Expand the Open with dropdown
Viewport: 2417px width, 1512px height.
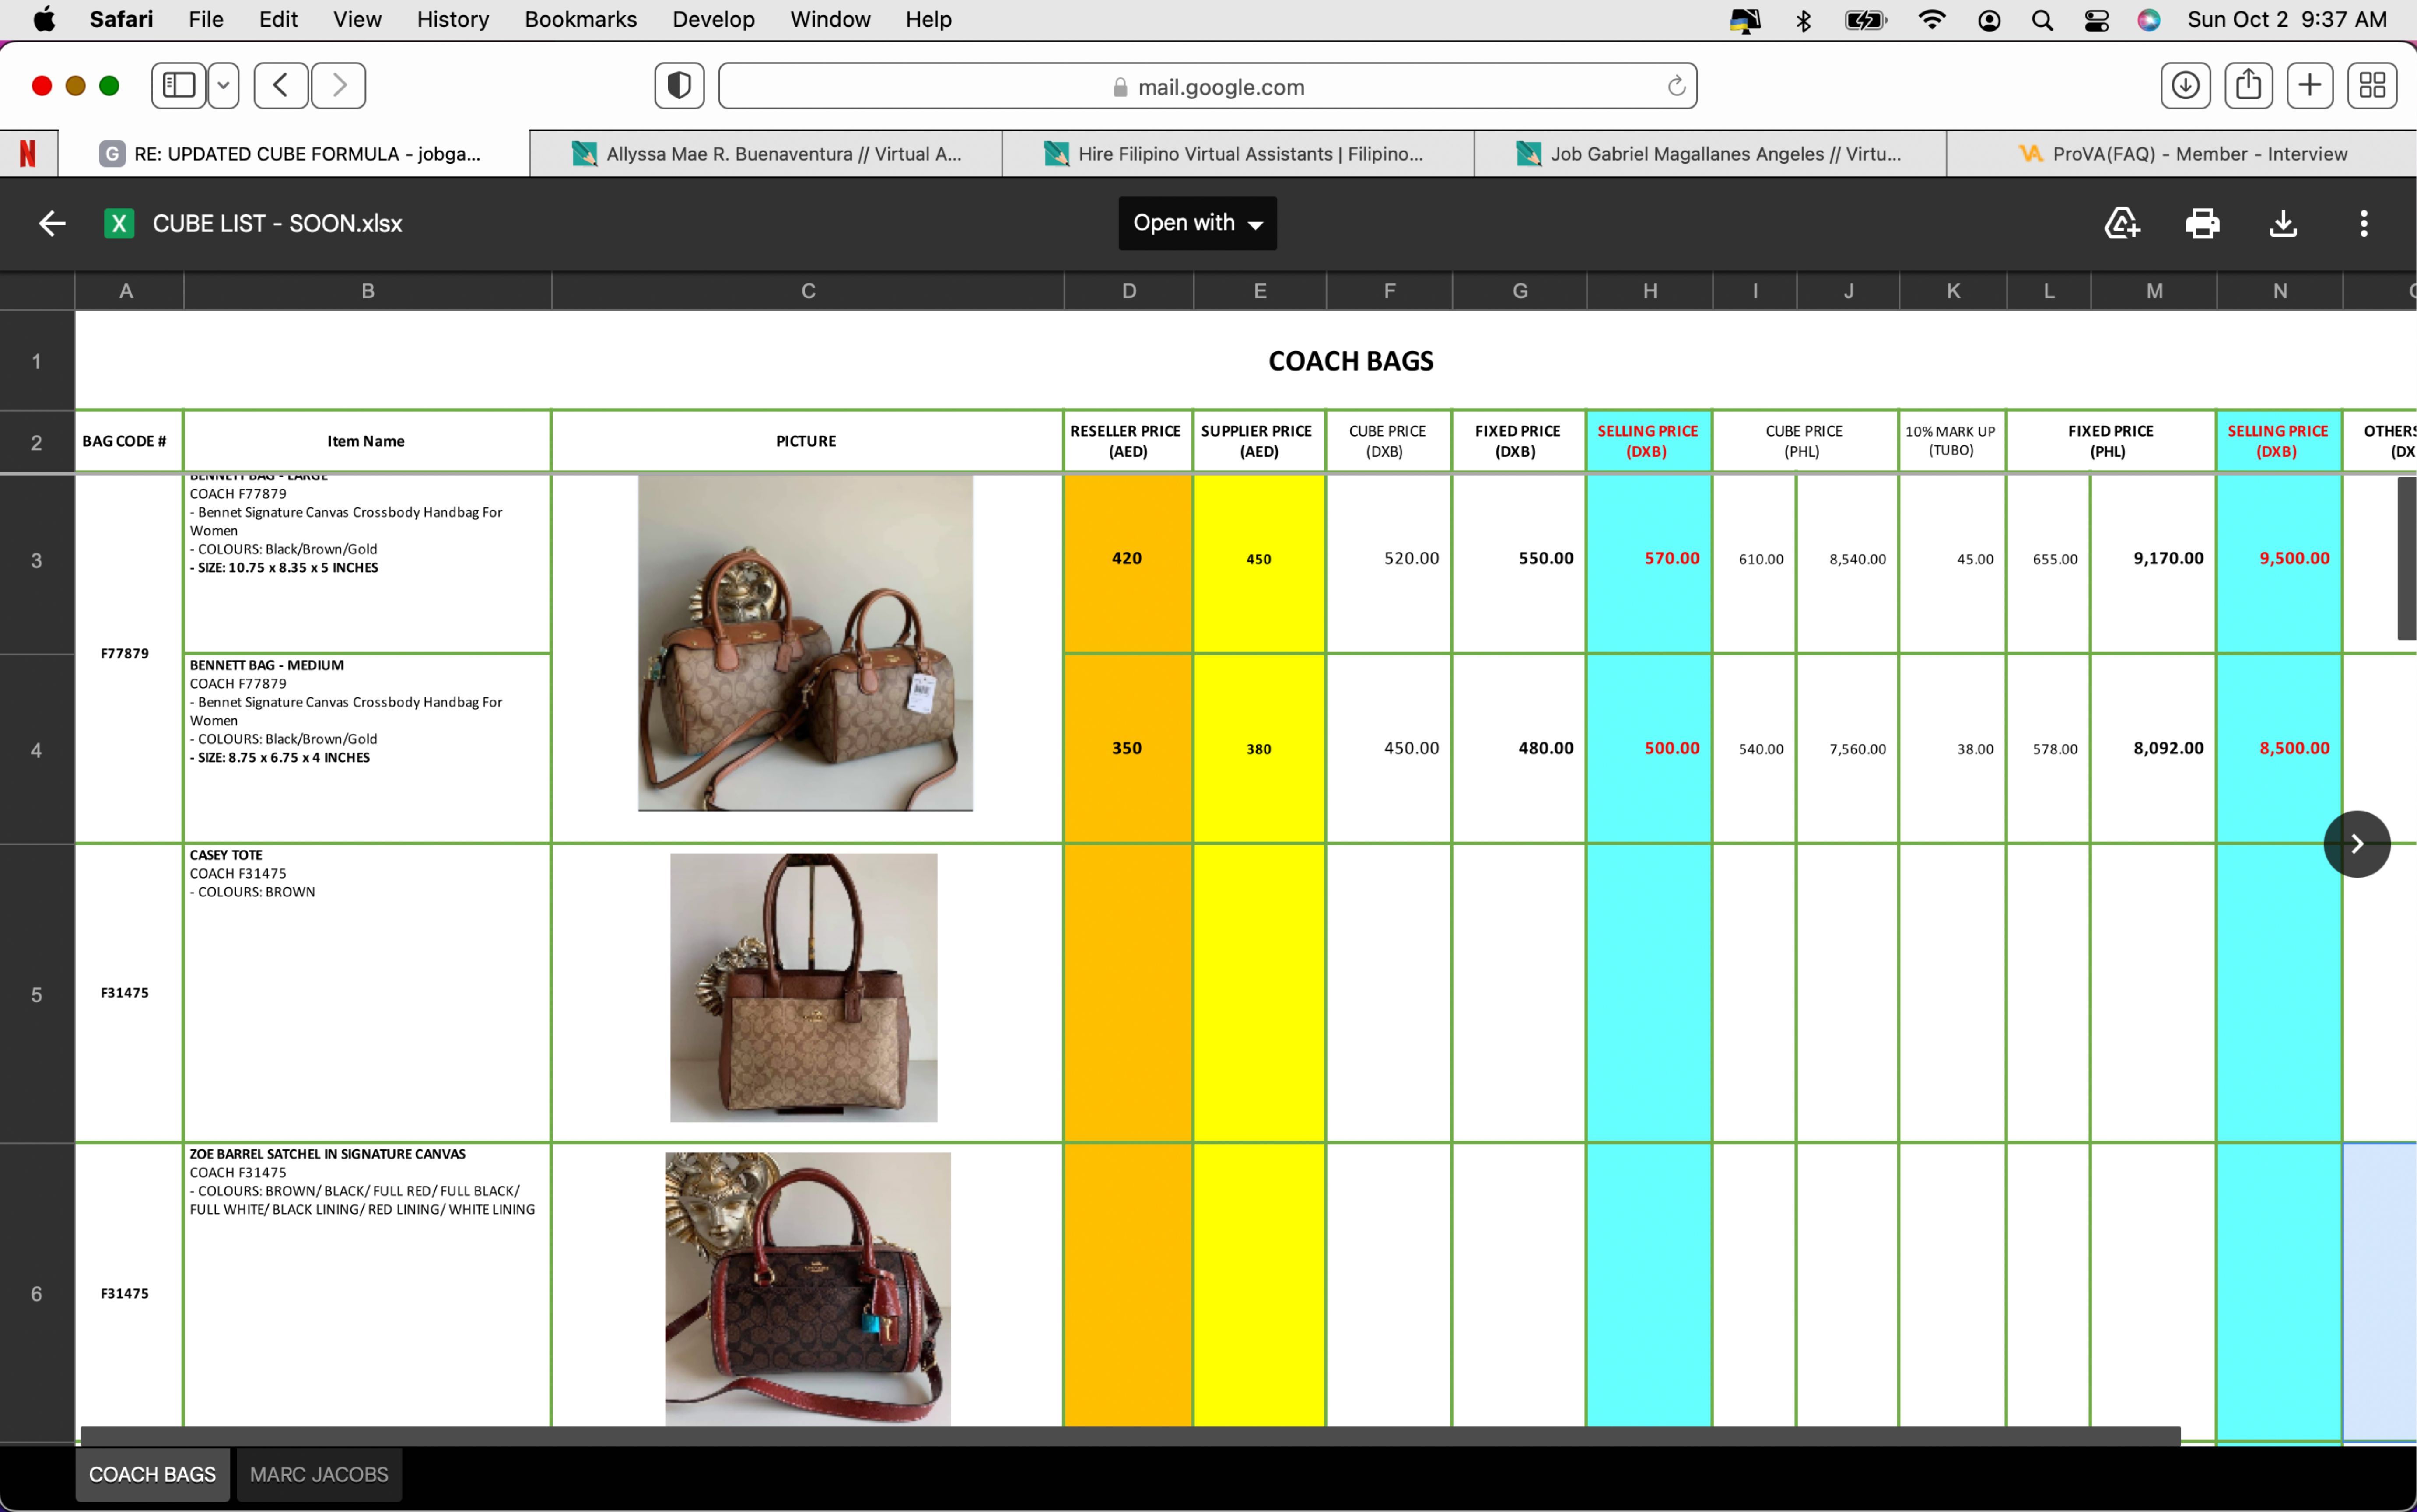(x=1197, y=223)
